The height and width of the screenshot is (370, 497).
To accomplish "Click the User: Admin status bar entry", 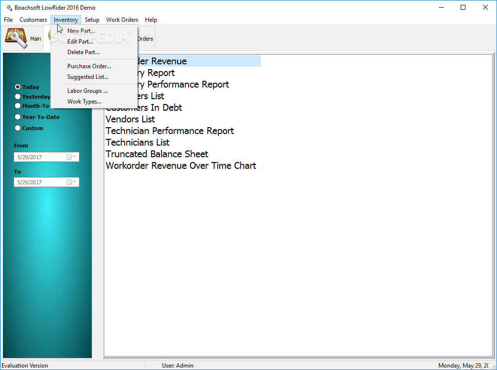I will (177, 365).
